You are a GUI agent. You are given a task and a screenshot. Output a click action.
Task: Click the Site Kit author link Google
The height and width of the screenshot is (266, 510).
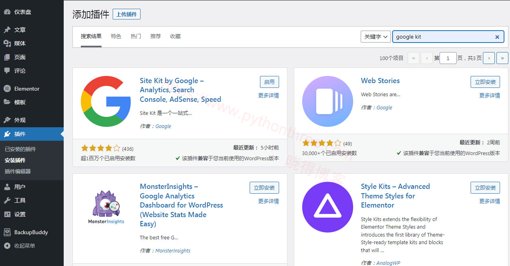coord(163,126)
